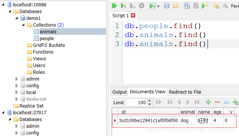Viewport: 239px width, 136px height.
Task: Select the row indicator arrow for the dog record
Action: [115, 120]
